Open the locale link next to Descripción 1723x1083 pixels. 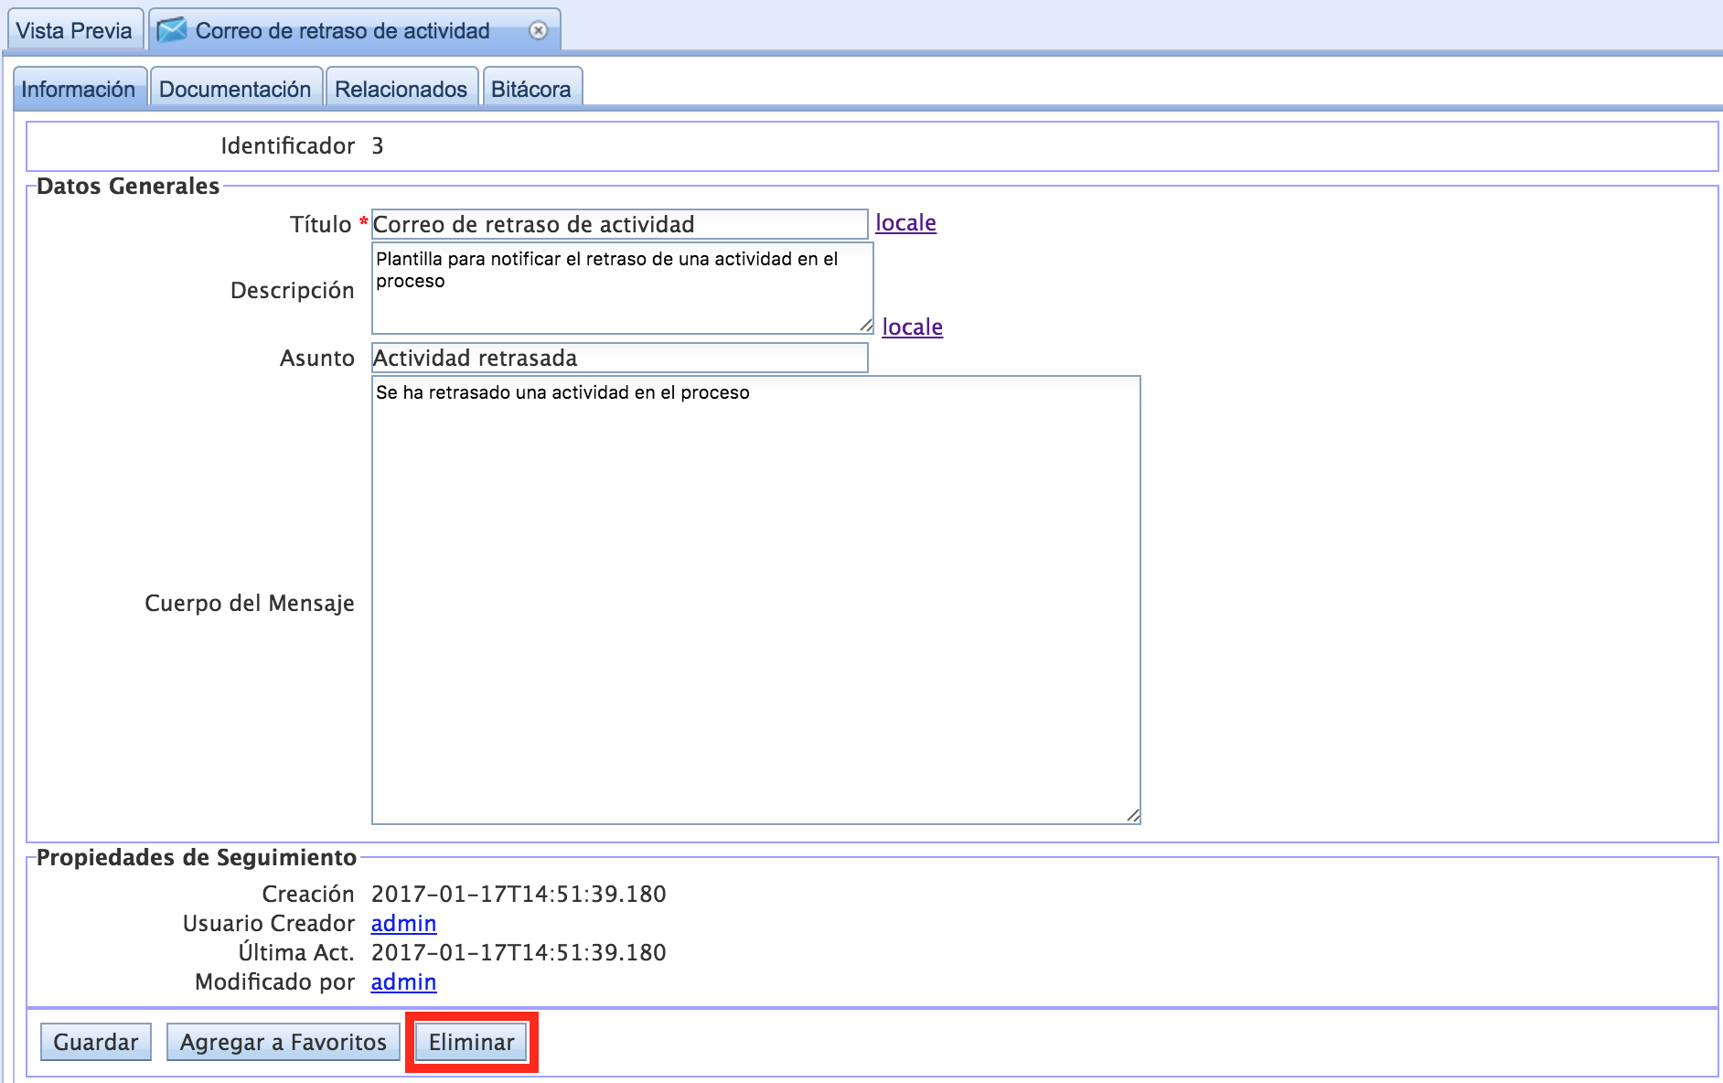912,327
